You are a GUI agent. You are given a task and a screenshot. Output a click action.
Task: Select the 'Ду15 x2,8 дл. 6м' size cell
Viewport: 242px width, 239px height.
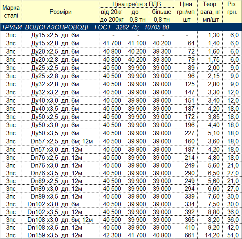click(x=60, y=43)
